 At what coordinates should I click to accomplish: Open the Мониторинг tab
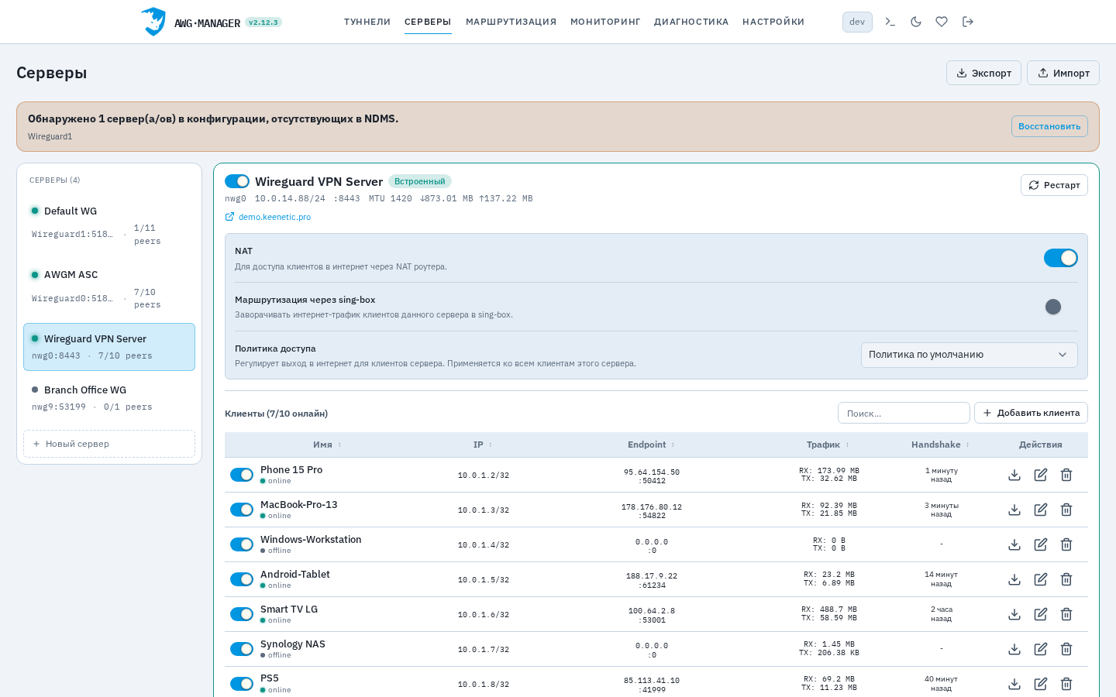click(x=605, y=22)
